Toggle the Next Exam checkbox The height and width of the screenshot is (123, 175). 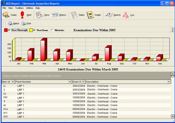(x=34, y=30)
